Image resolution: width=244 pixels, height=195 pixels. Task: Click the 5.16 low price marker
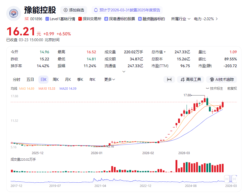click(x=111, y=147)
